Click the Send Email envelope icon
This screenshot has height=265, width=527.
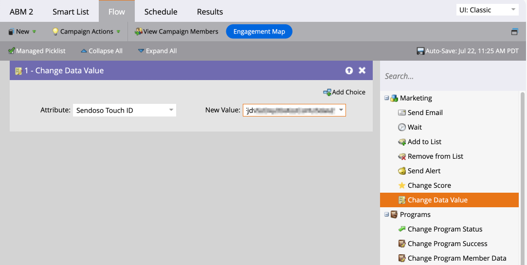click(401, 113)
